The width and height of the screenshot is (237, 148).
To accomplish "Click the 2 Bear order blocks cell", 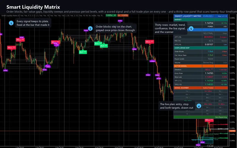I will pyautogui.click(x=224, y=52).
